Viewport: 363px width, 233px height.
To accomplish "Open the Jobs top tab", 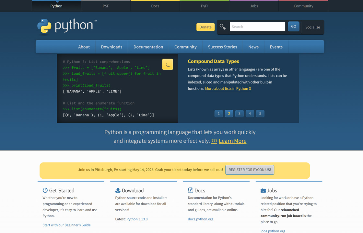I will 254,6.
